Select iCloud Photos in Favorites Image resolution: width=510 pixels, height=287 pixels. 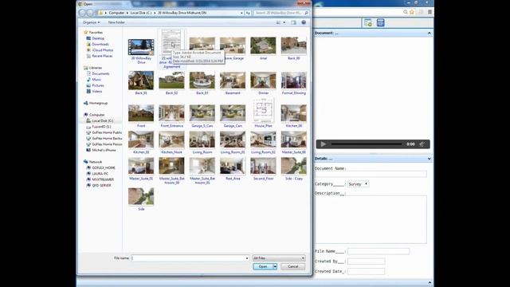[103, 50]
